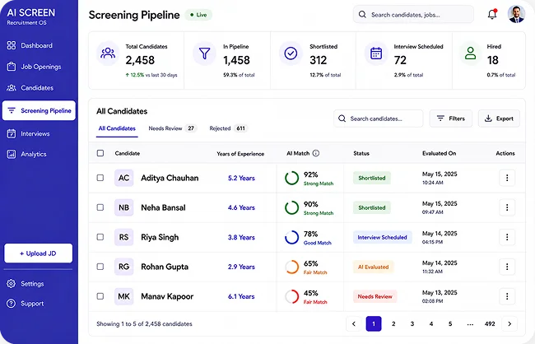The image size is (535, 344).
Task: Check the box for Aditya Chauhan
Action: [x=100, y=178]
